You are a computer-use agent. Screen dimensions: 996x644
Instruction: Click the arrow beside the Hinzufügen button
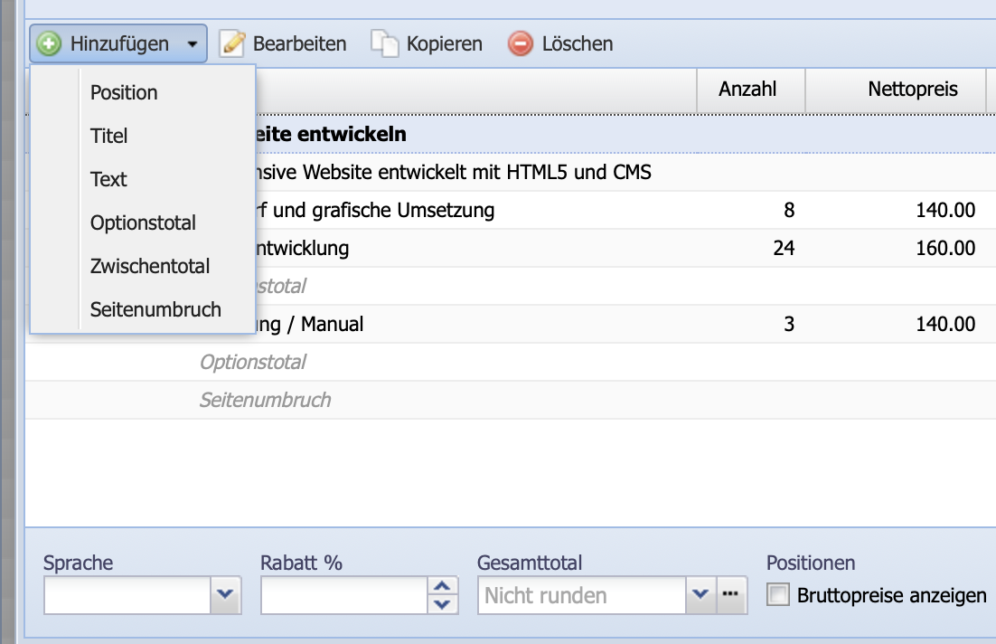click(x=190, y=43)
